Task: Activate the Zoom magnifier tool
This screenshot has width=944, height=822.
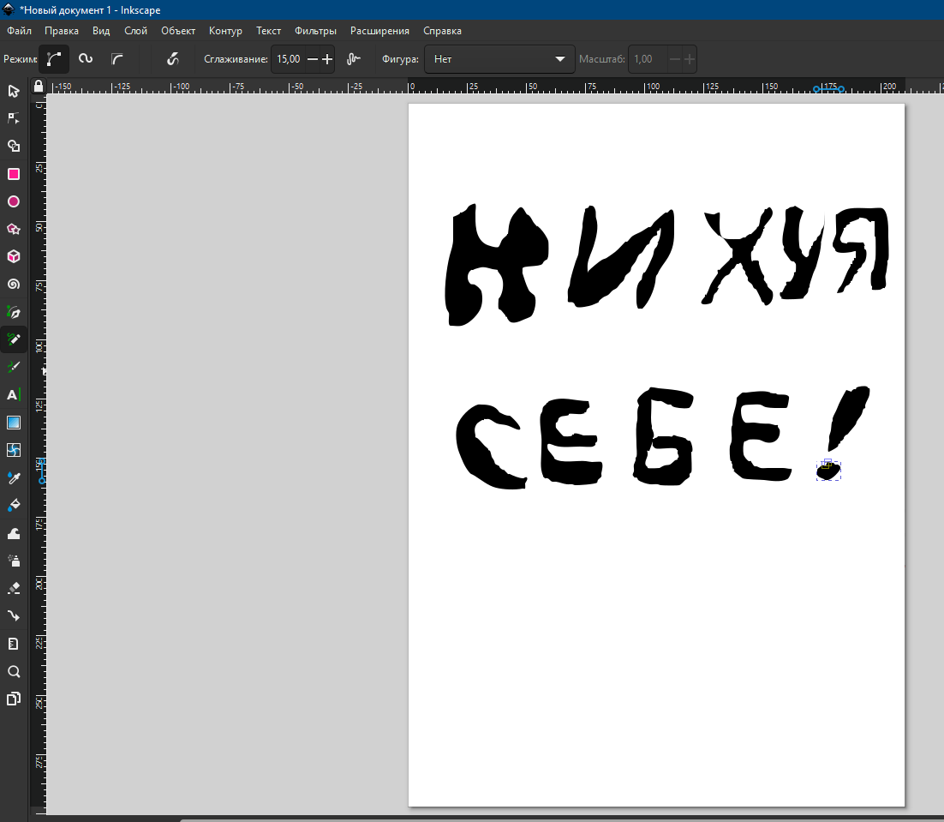Action: coord(14,671)
